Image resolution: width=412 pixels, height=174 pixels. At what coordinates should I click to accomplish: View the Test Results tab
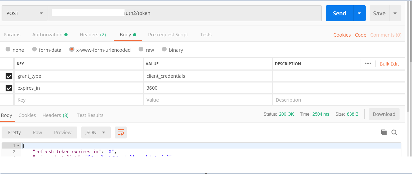coord(90,115)
